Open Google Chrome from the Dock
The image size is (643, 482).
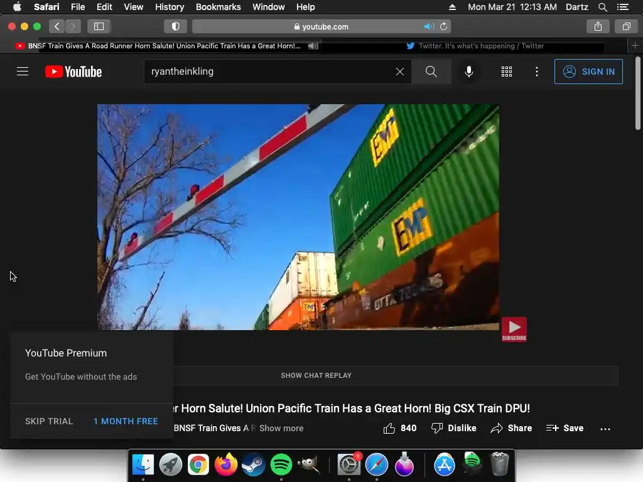[x=198, y=465]
